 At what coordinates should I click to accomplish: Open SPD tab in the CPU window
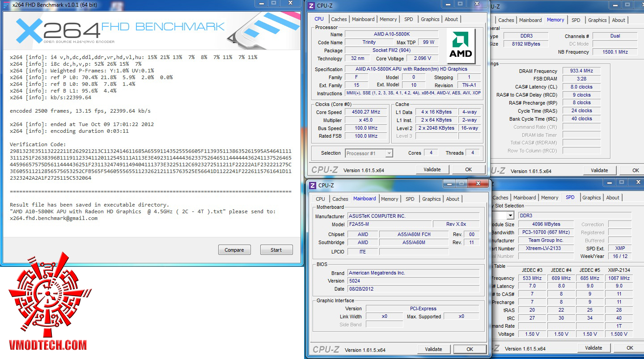coord(408,19)
